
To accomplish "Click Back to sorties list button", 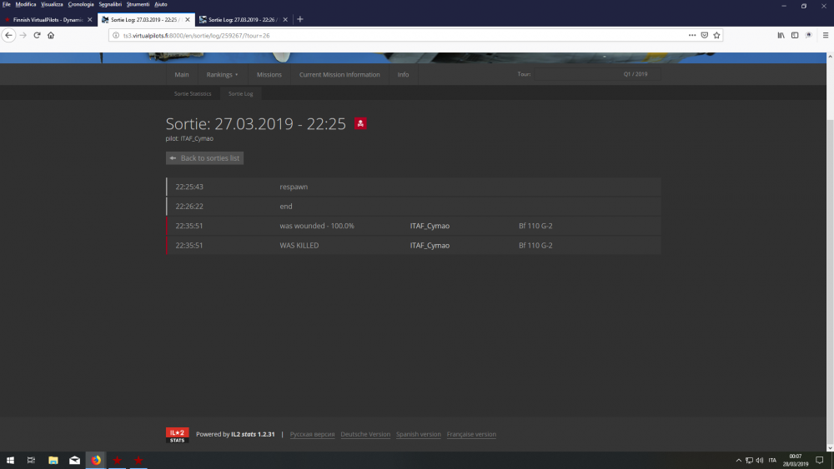I will click(x=204, y=158).
